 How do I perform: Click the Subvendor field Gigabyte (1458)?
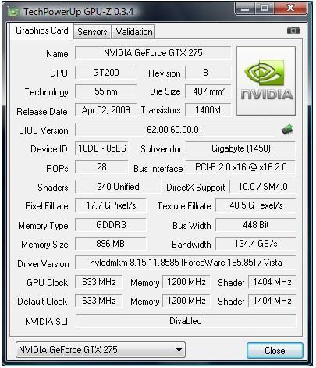240,148
